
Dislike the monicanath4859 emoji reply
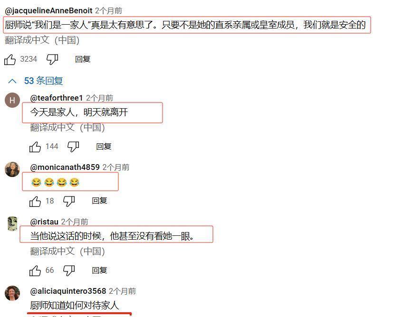tap(69, 202)
